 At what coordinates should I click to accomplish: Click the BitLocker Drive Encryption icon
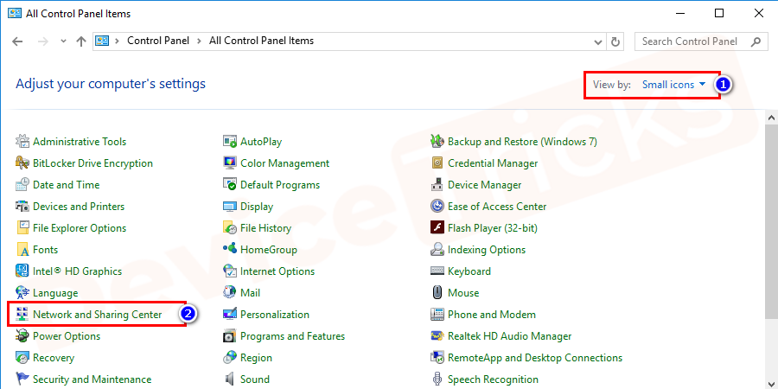[22, 163]
